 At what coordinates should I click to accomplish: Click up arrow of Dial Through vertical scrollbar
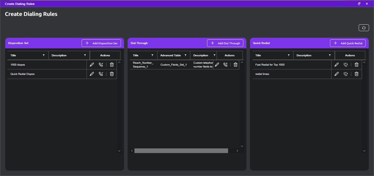pyautogui.click(x=241, y=62)
